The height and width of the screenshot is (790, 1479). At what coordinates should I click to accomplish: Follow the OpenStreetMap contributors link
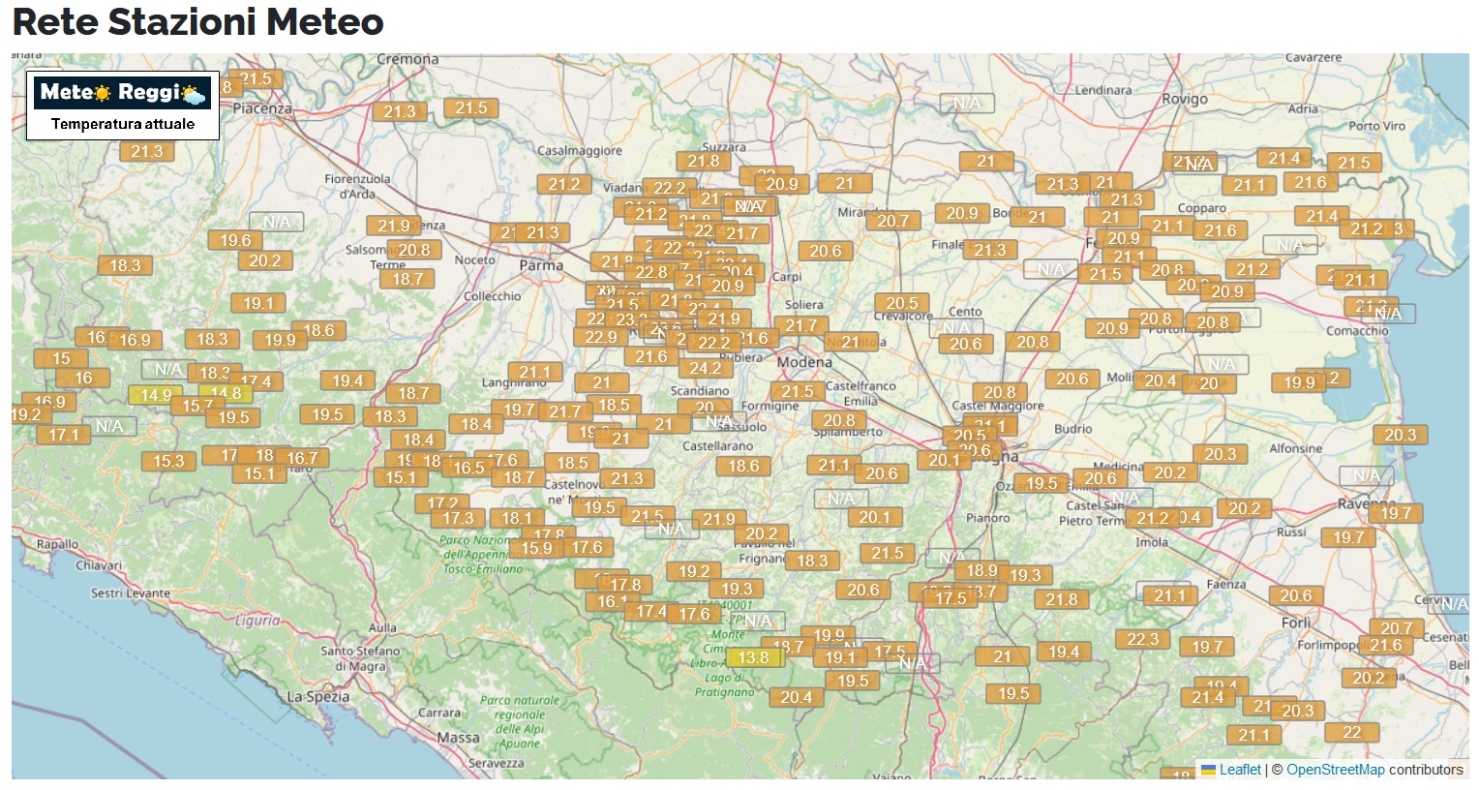(x=1335, y=770)
